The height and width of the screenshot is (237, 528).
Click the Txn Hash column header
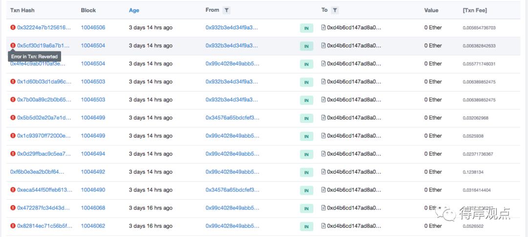22,10
